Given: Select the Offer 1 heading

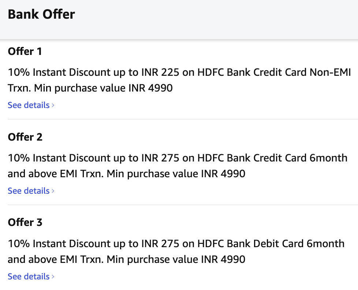Looking at the screenshot, I should [x=25, y=52].
